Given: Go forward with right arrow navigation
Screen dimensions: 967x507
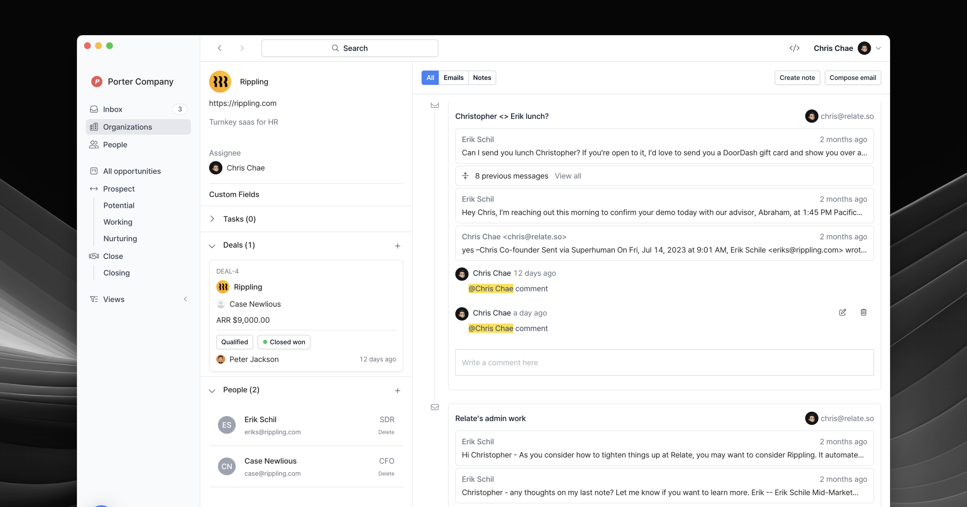Looking at the screenshot, I should pyautogui.click(x=242, y=48).
